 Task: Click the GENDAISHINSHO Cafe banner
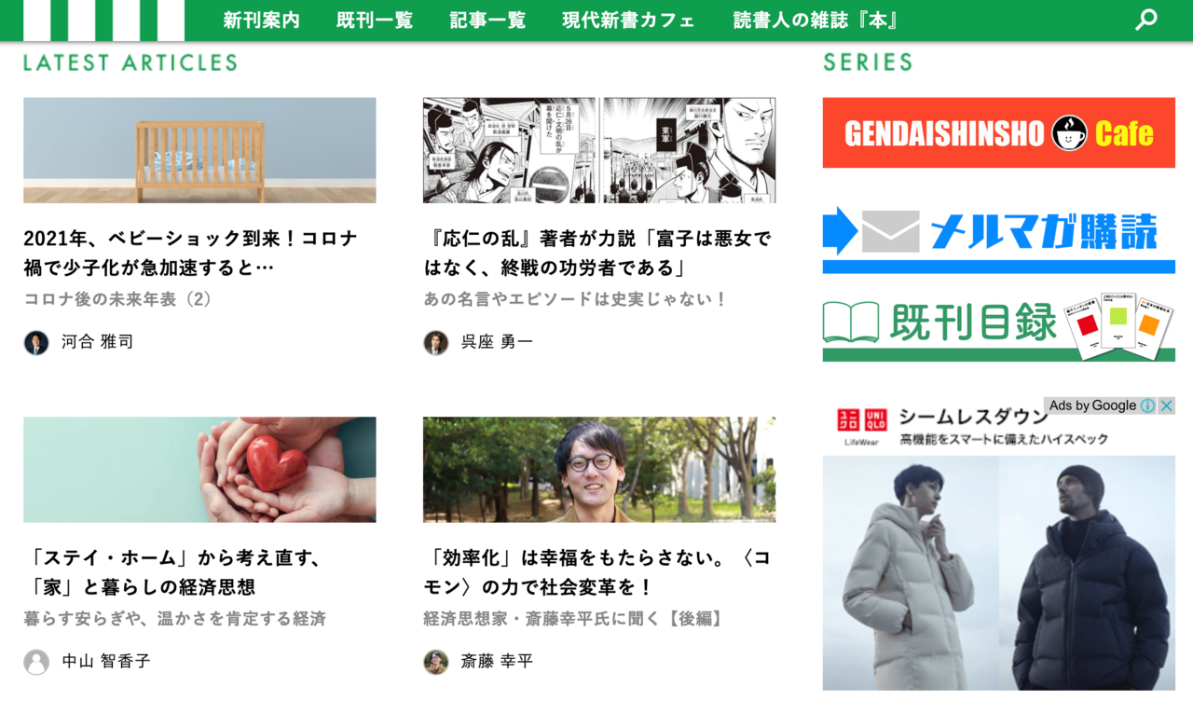(x=998, y=132)
